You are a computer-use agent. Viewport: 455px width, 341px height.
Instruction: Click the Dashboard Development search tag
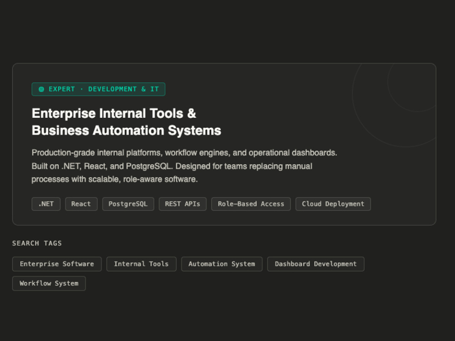[x=316, y=264]
